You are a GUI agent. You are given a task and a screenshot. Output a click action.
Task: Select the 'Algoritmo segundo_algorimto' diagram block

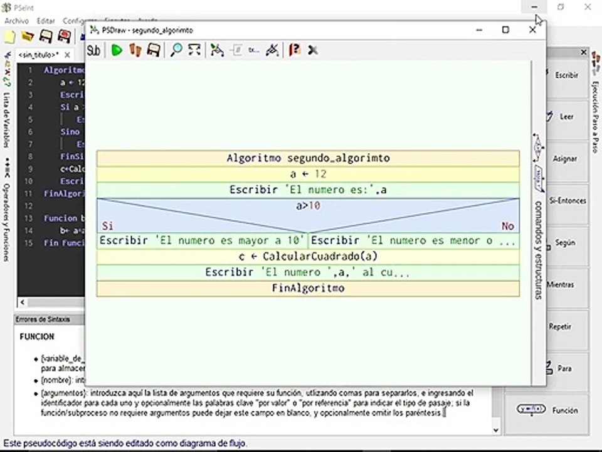pyautogui.click(x=308, y=158)
